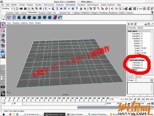The width and height of the screenshot is (154, 116).
Task: Click the Translate X channel label
Action: (136, 34)
